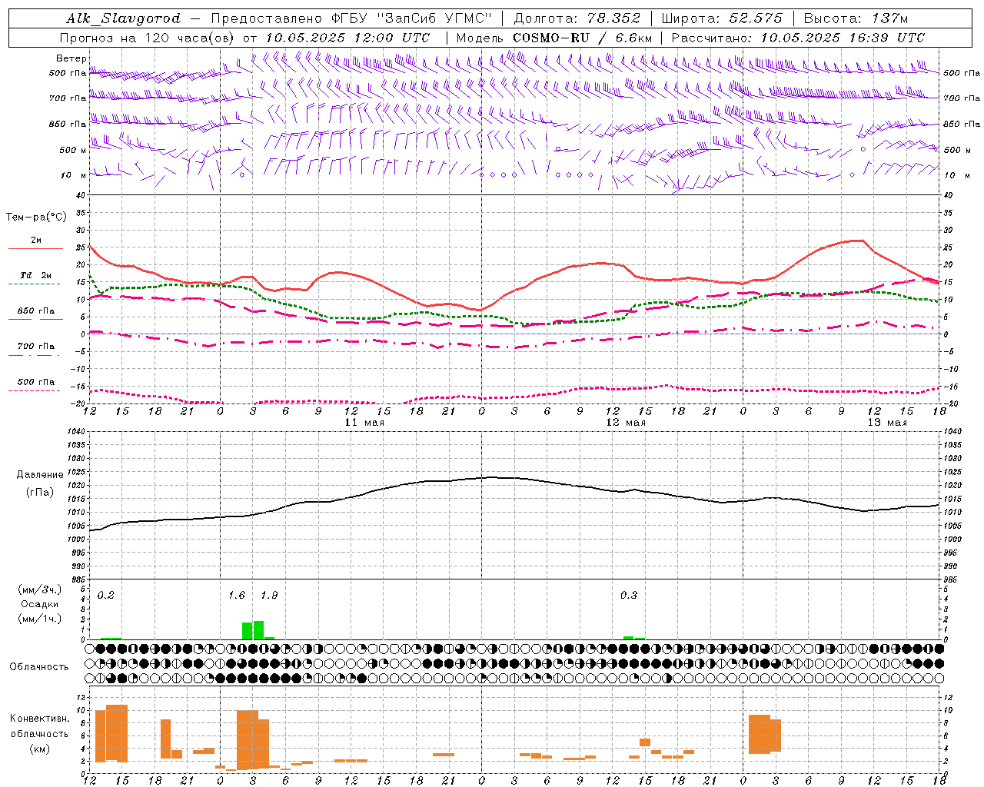Click the 'Ветер' wind panel title

tap(71, 58)
